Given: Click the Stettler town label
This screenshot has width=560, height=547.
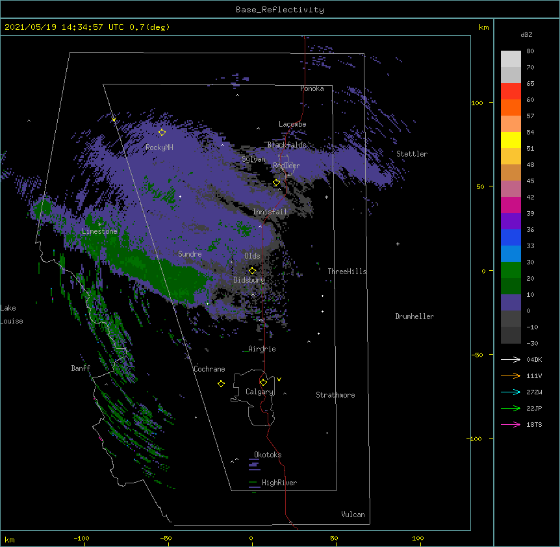Looking at the screenshot, I should (x=412, y=154).
